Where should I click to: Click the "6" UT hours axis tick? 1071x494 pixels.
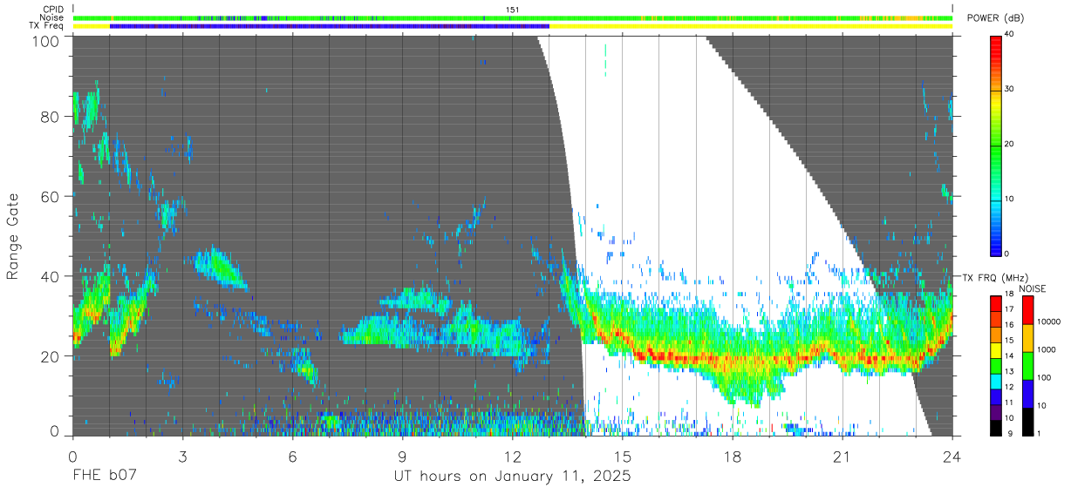click(x=292, y=457)
